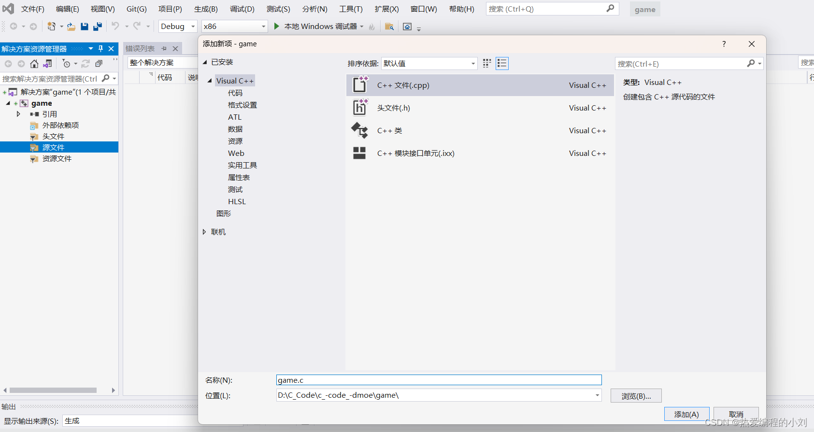This screenshot has width=814, height=432.
Task: Click the green start debugging arrow
Action: [x=277, y=26]
